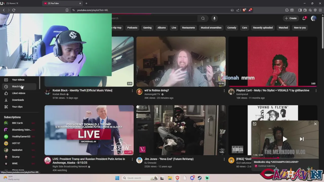Expand Show more subscriptions
Viewport: 324px width, 182px height.
coord(18,170)
